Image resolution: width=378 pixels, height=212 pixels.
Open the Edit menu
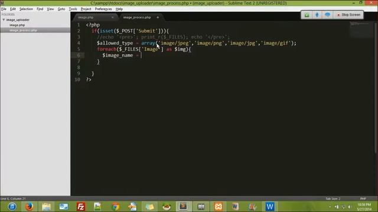click(x=13, y=9)
